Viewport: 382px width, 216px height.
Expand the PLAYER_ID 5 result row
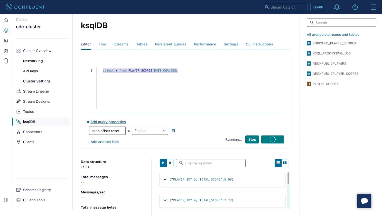(x=165, y=179)
